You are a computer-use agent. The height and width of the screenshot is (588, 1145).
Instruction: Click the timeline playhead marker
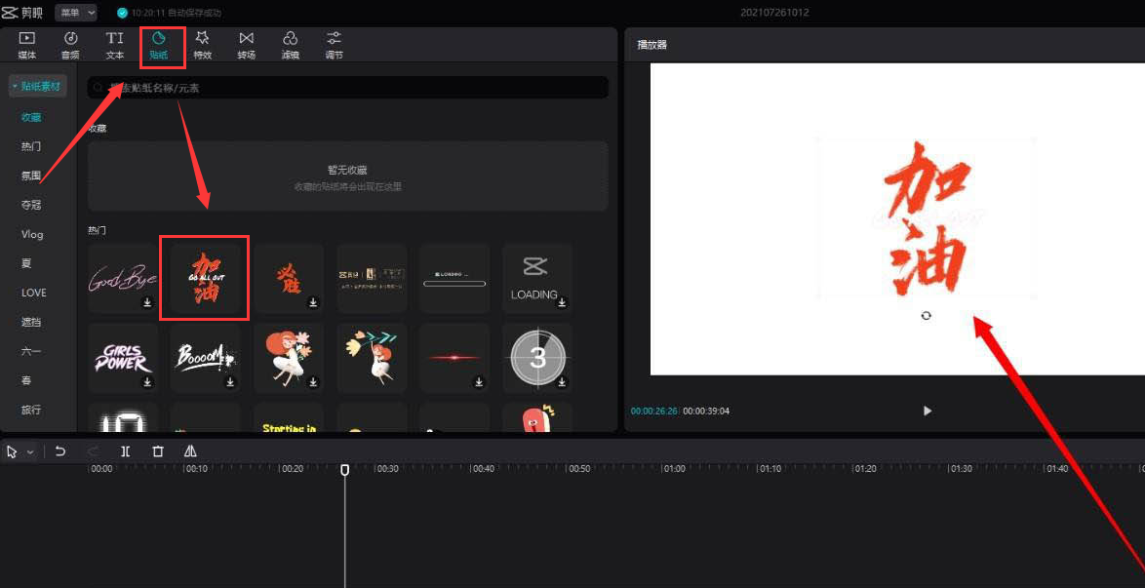[x=345, y=470]
